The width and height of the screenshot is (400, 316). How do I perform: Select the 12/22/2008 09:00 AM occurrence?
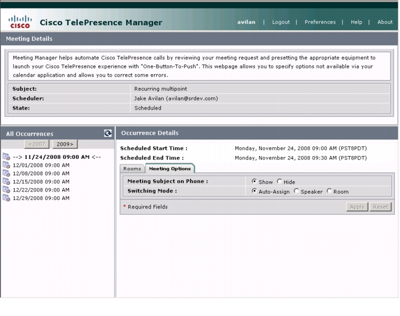click(x=41, y=190)
